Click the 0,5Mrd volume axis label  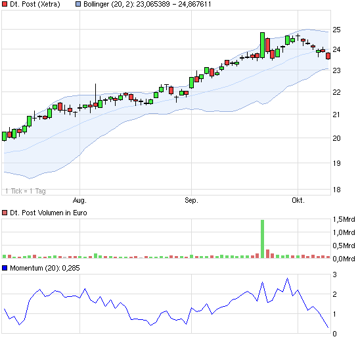pyautogui.click(x=344, y=246)
